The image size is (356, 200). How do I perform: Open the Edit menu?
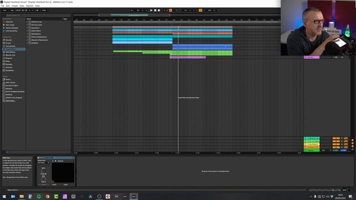8,6
